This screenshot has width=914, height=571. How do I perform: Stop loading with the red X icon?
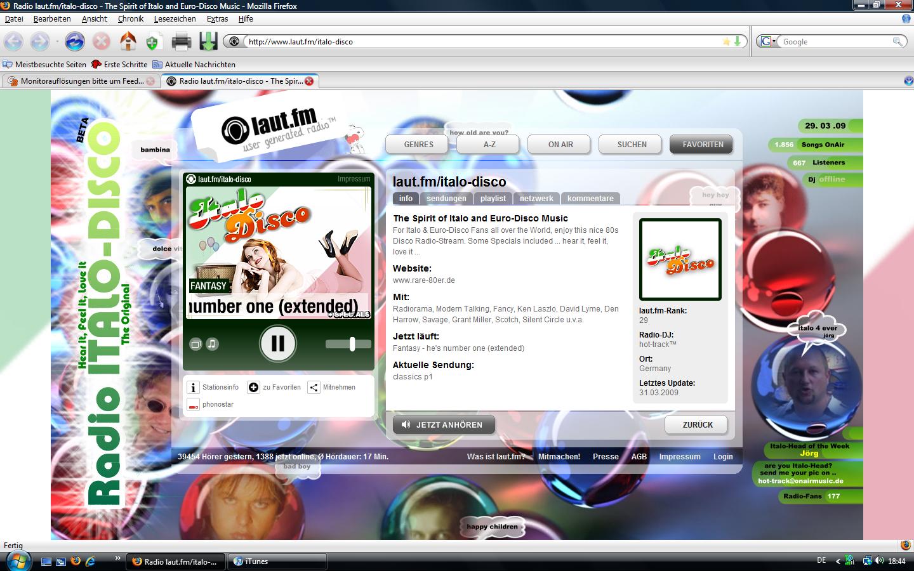(x=101, y=42)
